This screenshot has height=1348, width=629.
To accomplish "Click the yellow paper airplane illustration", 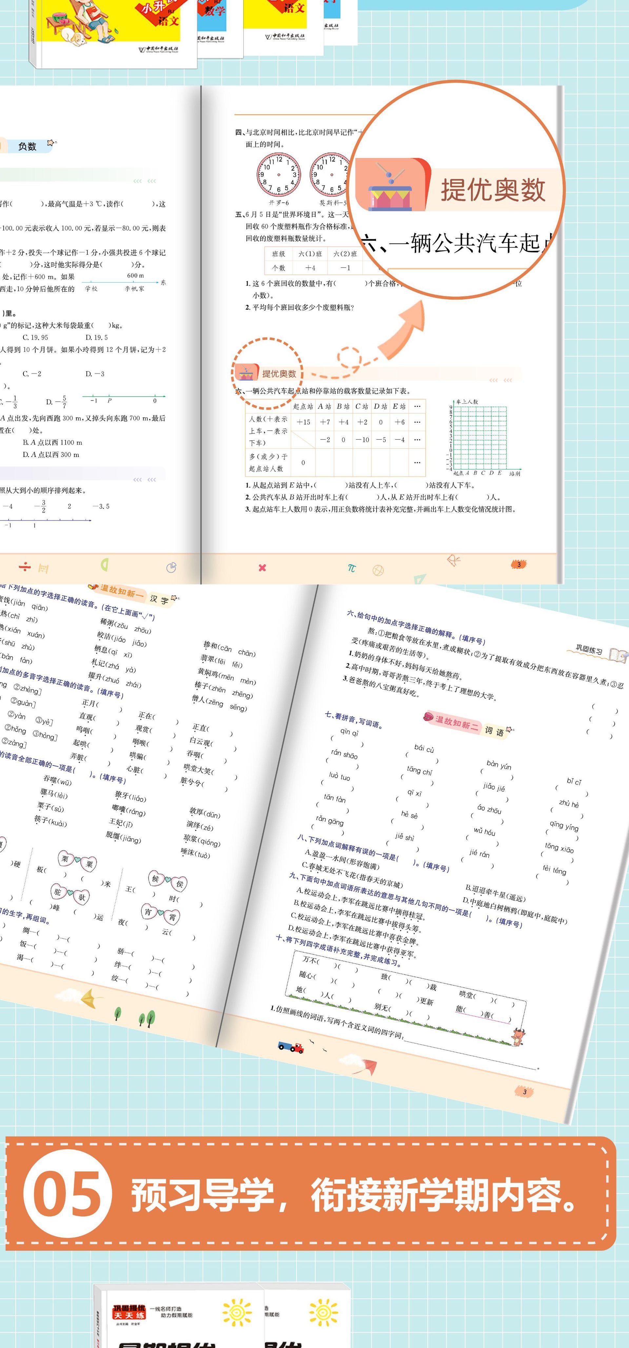I will pos(92,998).
